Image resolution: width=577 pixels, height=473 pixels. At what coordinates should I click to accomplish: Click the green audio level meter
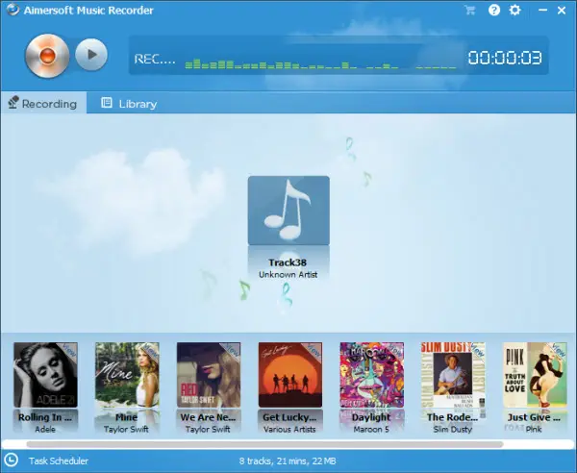click(320, 64)
